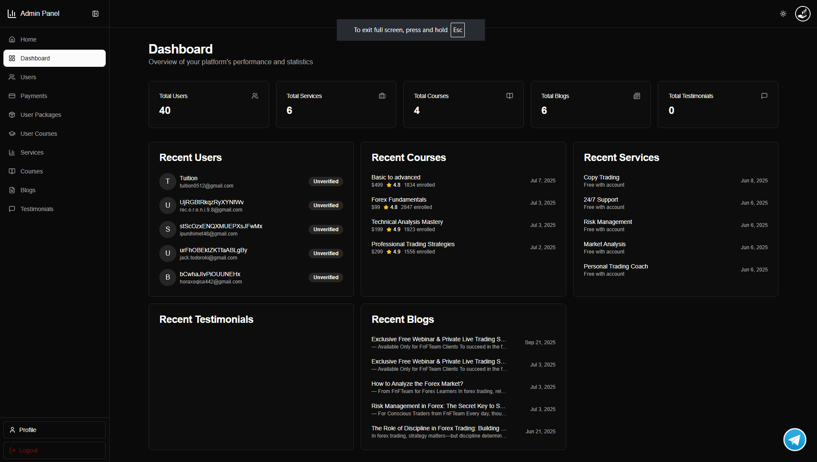Select the Unverified badge for Tuition user
Image resolution: width=817 pixels, height=462 pixels.
tap(326, 182)
